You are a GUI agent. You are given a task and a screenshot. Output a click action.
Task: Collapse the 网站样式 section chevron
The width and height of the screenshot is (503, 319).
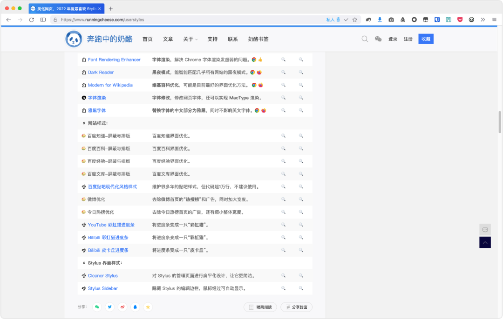pyautogui.click(x=84, y=123)
